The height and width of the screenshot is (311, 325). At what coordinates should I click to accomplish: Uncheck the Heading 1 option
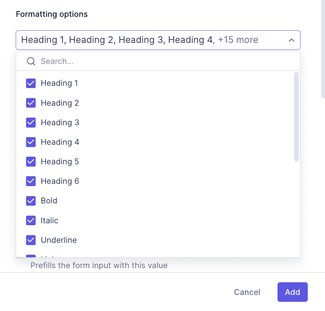pos(31,83)
